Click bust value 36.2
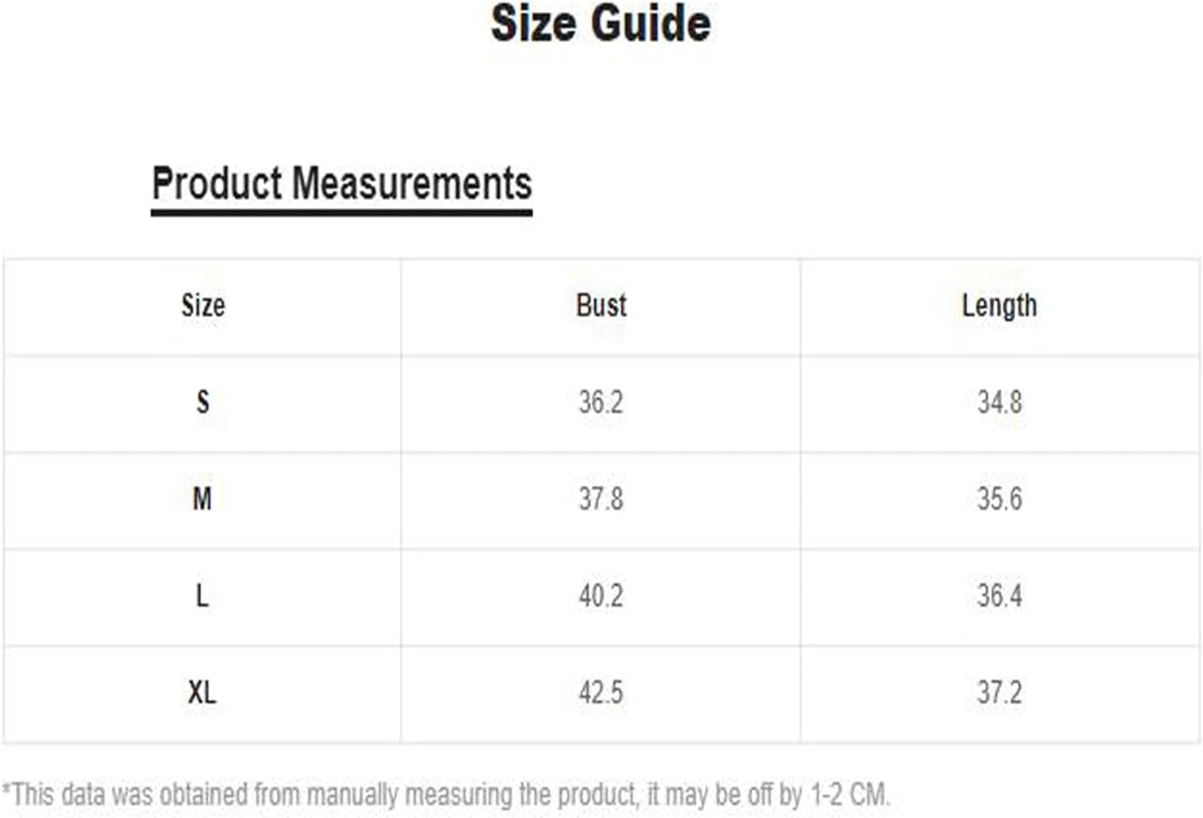The width and height of the screenshot is (1203, 818). click(x=601, y=401)
